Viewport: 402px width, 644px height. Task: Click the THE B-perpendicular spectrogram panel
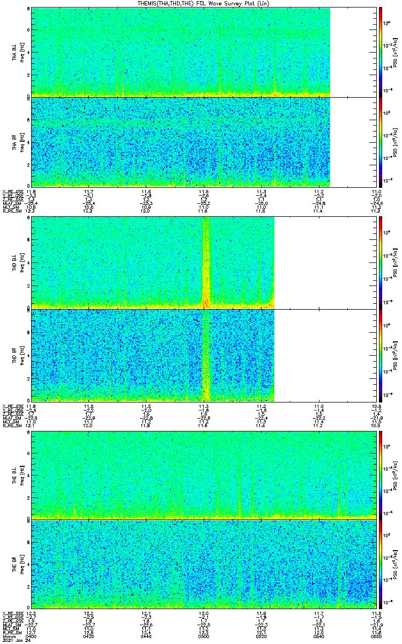(203, 475)
